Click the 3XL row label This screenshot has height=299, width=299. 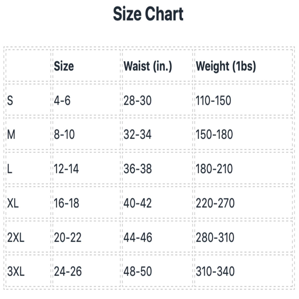click(16, 272)
